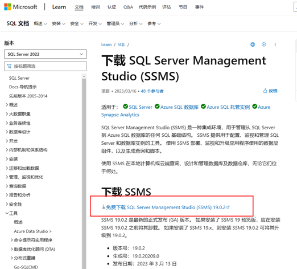Open Docs 导航提示 in sidebar
The image size is (297, 269).
click(x=23, y=87)
